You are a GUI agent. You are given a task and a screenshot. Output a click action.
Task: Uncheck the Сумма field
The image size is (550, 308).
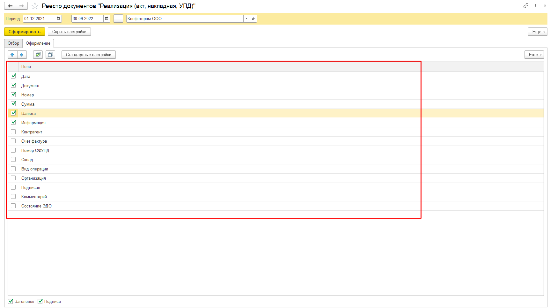coord(13,104)
